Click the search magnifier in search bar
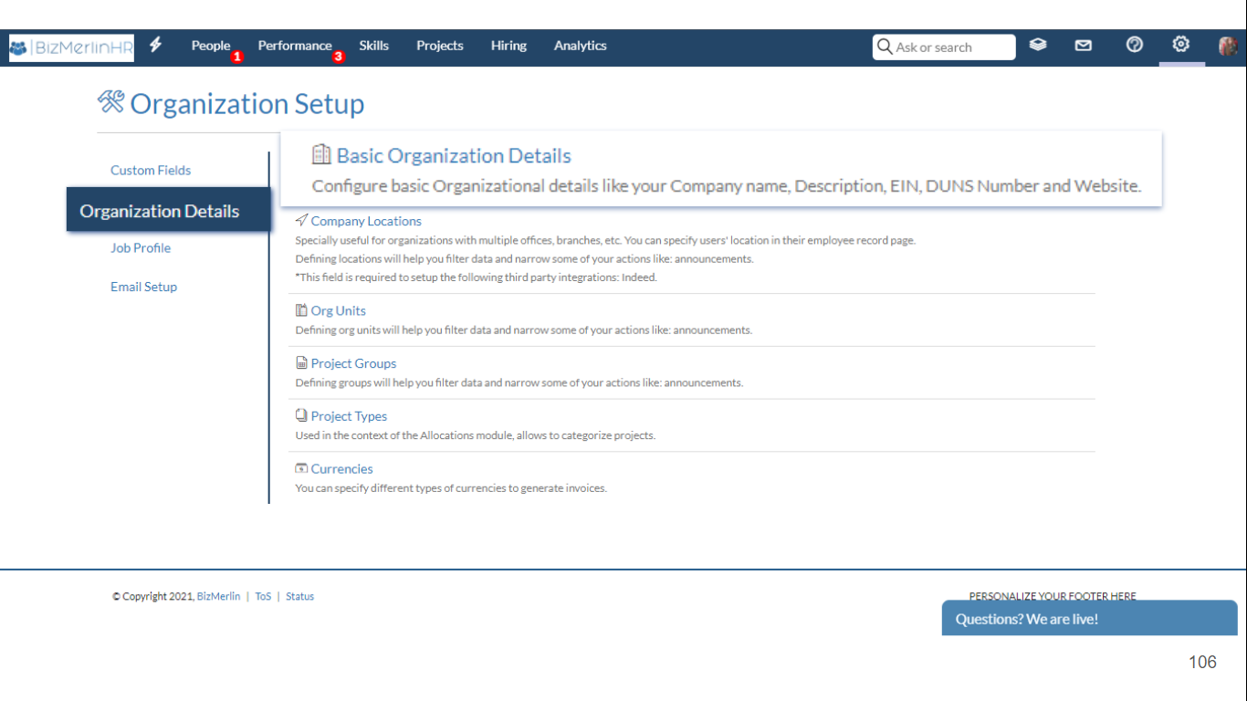 884,46
